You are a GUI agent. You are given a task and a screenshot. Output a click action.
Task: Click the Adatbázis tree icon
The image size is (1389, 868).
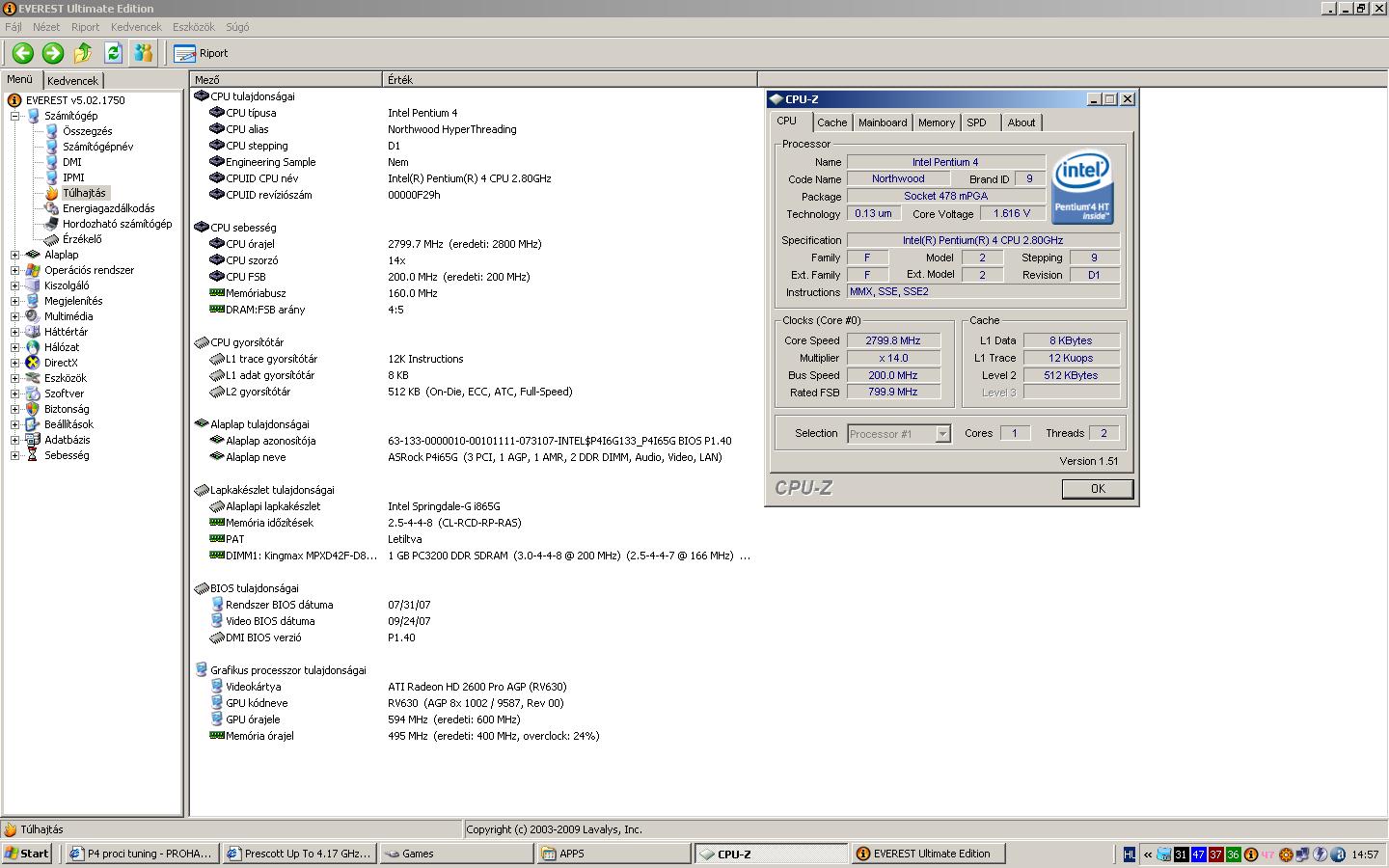33,440
